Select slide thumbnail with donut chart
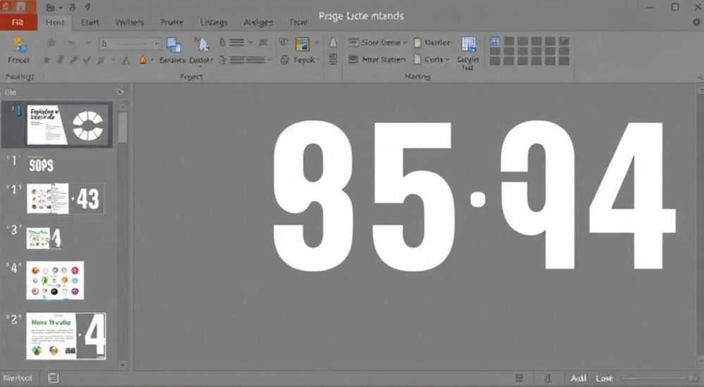The width and height of the screenshot is (704, 387). pos(68,125)
